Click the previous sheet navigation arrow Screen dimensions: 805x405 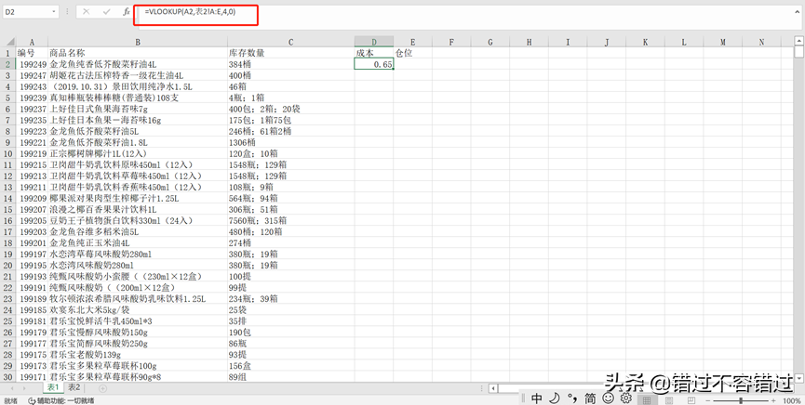pyautogui.click(x=12, y=388)
